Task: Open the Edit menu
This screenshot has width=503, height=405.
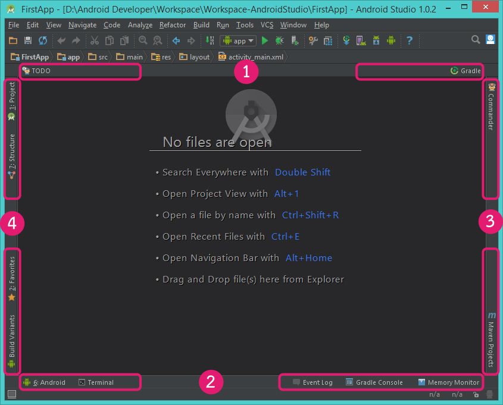Action: (x=33, y=25)
